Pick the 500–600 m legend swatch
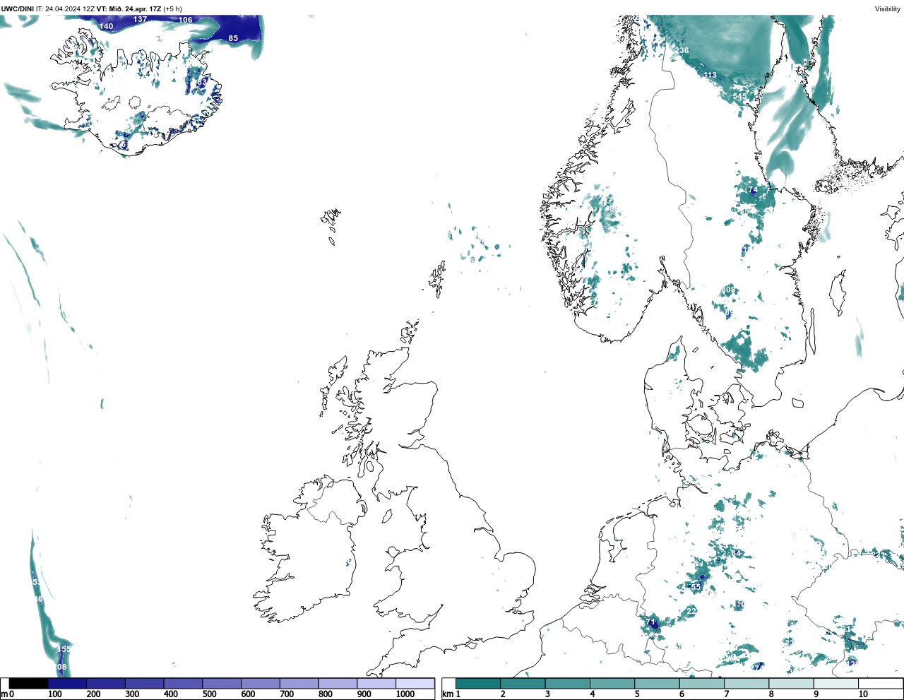Screen dimensions: 904x700 coord(222,684)
